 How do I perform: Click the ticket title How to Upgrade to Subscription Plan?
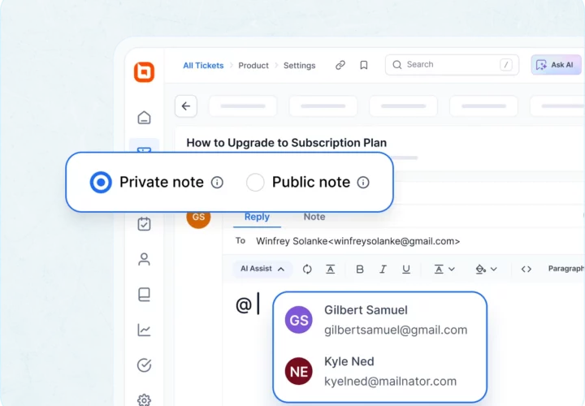(x=287, y=143)
